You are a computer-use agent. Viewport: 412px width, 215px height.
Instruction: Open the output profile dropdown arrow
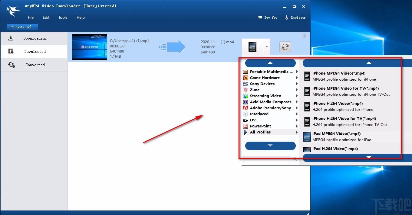coord(267,47)
